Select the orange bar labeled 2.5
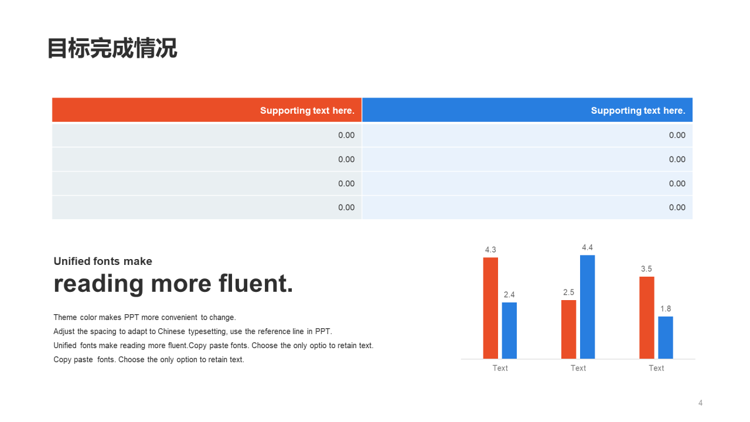 (568, 329)
